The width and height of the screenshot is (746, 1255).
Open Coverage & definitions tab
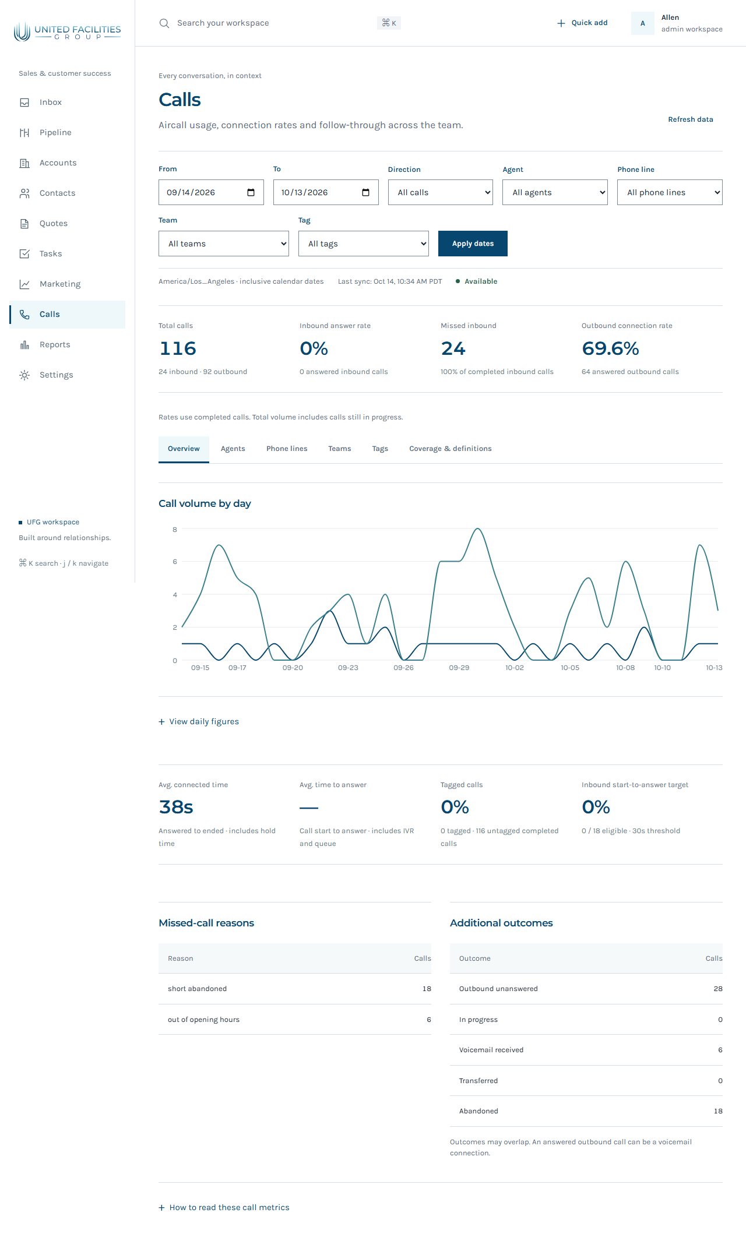pos(451,449)
